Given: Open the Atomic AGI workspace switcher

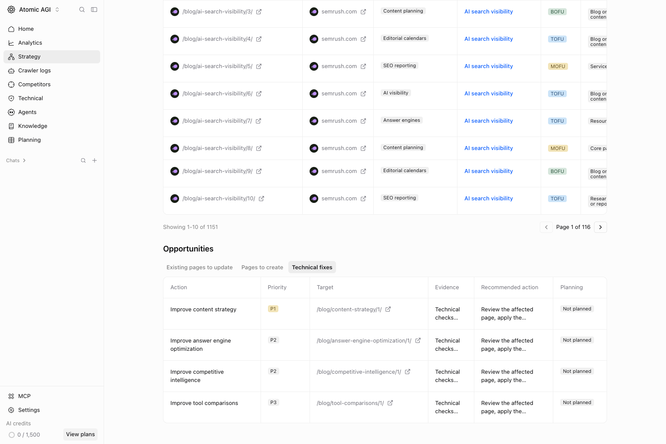Looking at the screenshot, I should click(34, 10).
